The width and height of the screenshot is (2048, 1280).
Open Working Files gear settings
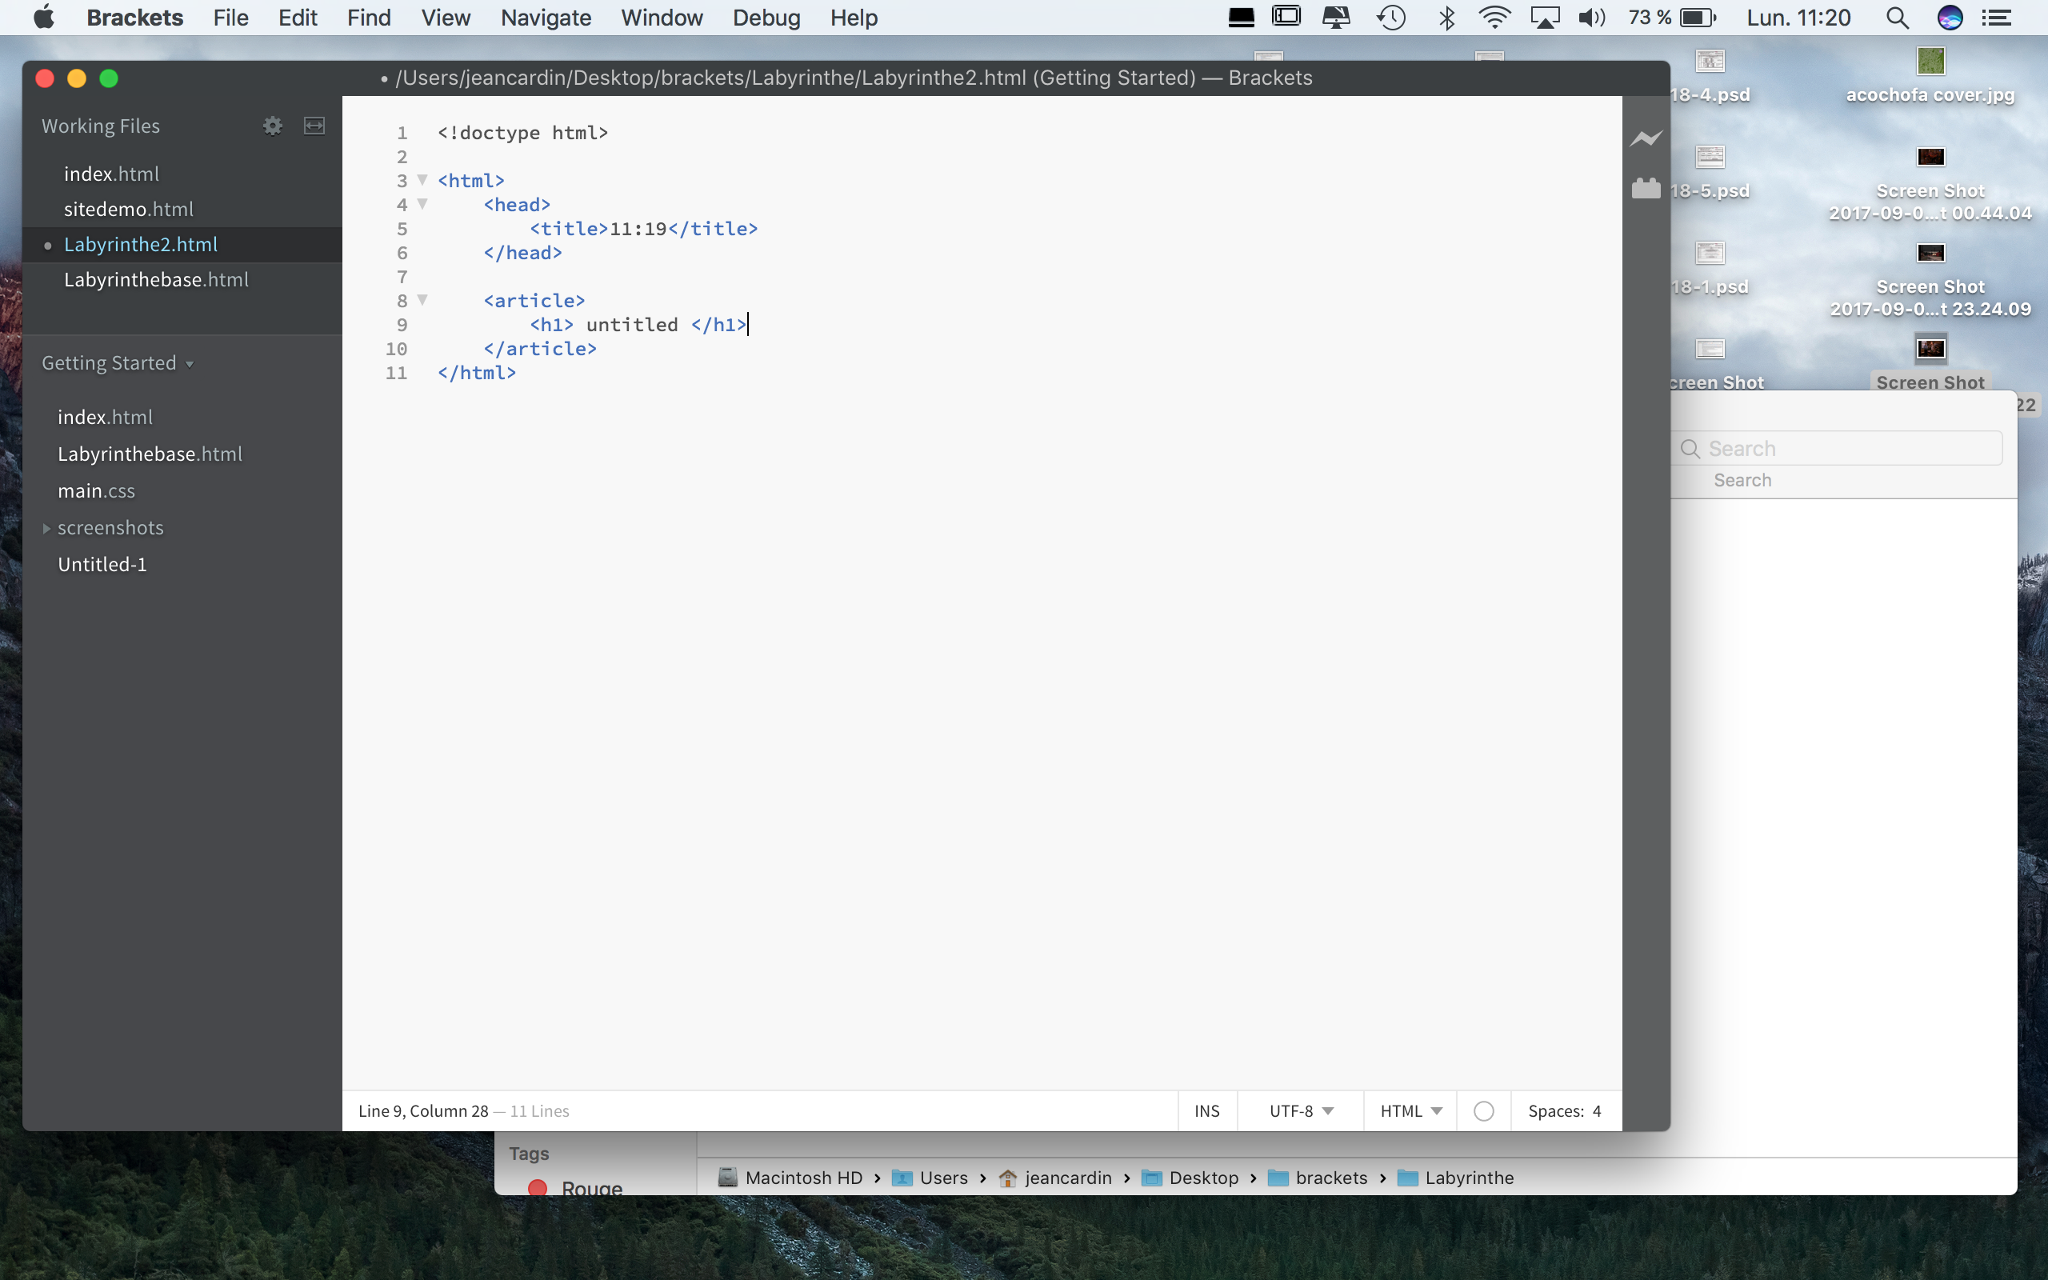pos(273,126)
